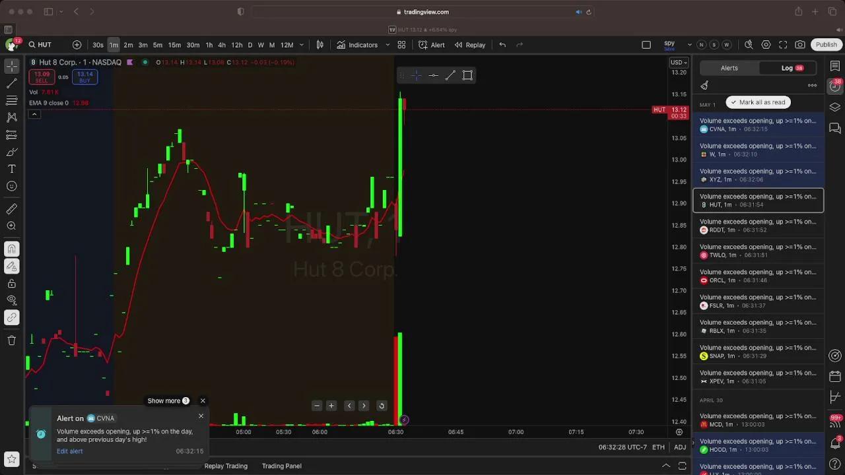The width and height of the screenshot is (845, 475).
Task: Open the Fibonacci and gann tools
Action: coord(11,101)
